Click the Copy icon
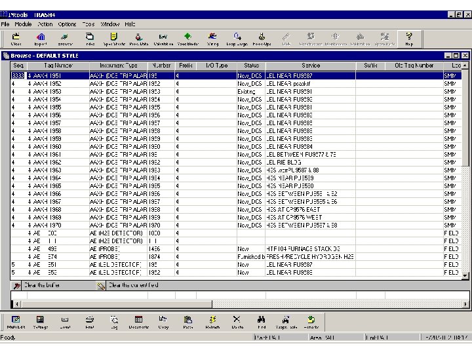 click(163, 322)
